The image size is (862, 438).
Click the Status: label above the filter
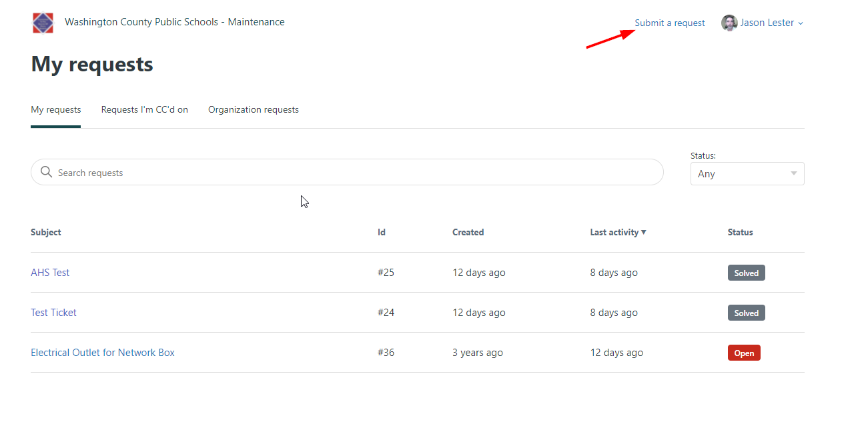coord(703,155)
